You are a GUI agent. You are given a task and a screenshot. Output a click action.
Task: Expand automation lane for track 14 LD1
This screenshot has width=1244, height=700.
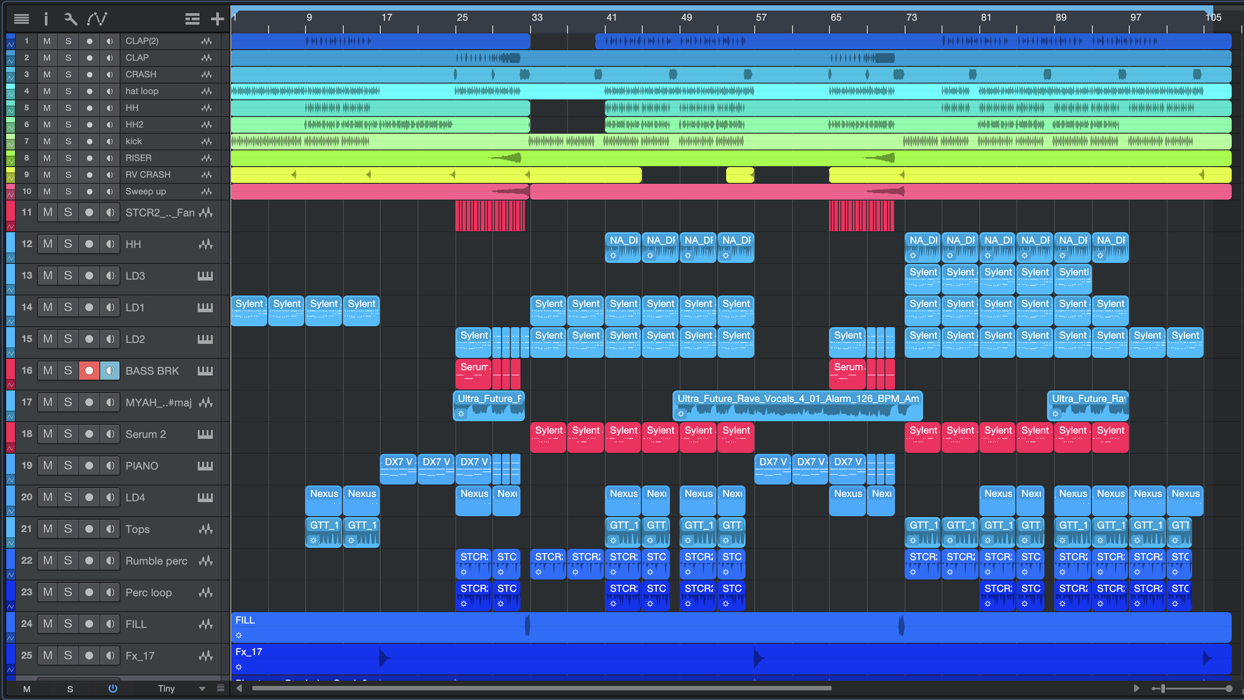[x=10, y=322]
